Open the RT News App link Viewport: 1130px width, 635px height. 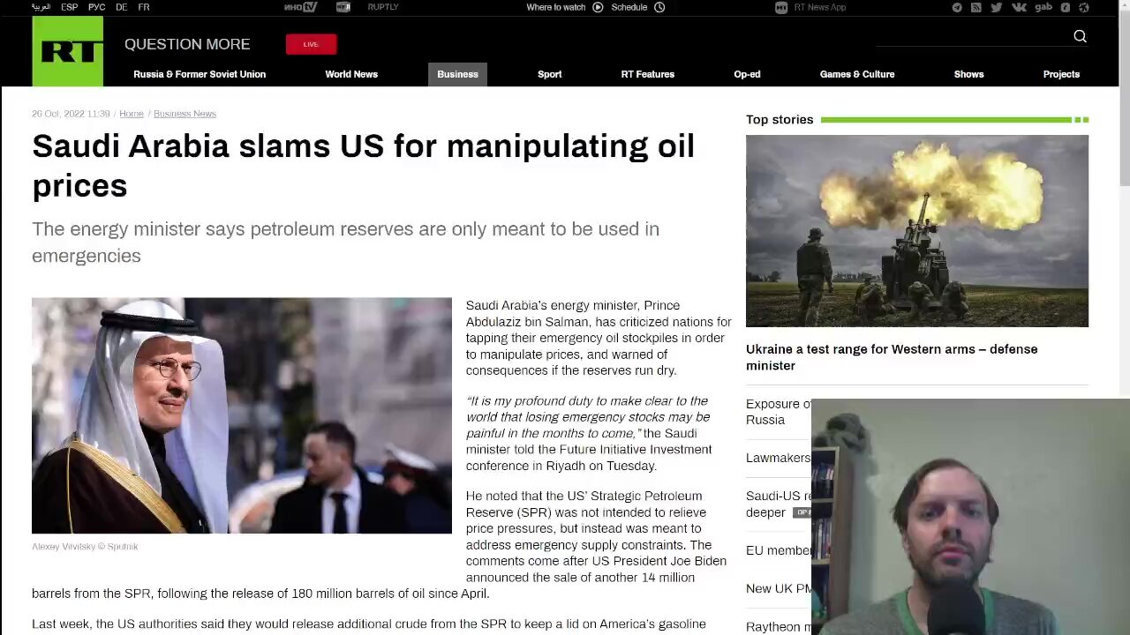point(820,7)
